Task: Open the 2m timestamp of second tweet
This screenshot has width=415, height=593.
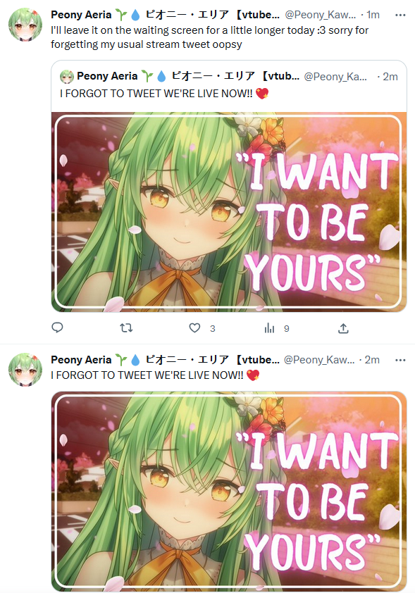Action: point(372,360)
